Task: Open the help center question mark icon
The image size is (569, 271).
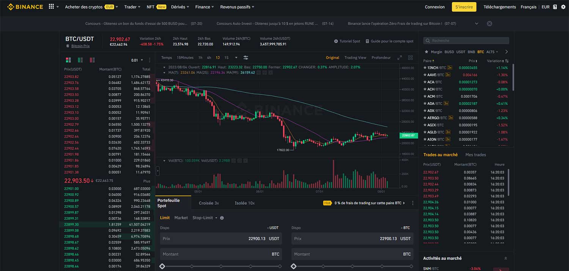Action: click(555, 7)
